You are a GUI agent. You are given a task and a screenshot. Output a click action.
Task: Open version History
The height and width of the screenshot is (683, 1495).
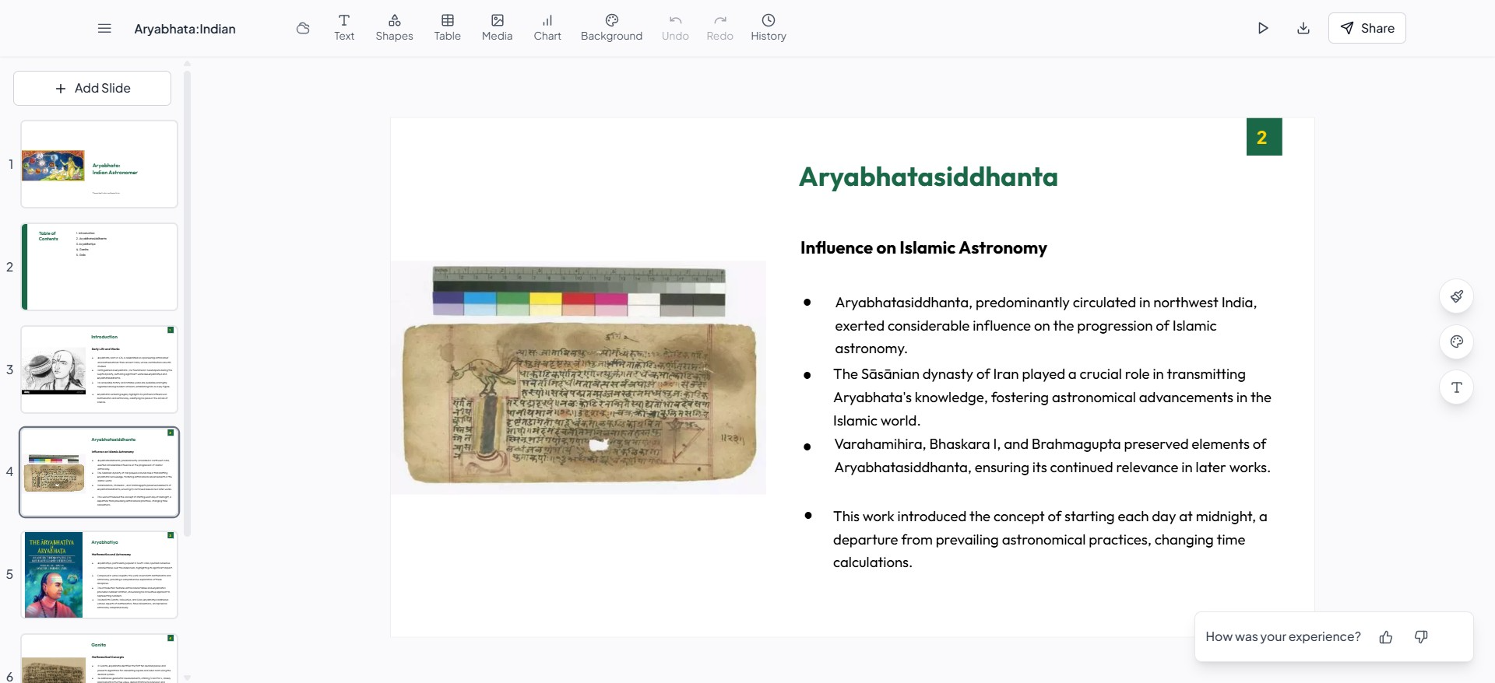768,27
